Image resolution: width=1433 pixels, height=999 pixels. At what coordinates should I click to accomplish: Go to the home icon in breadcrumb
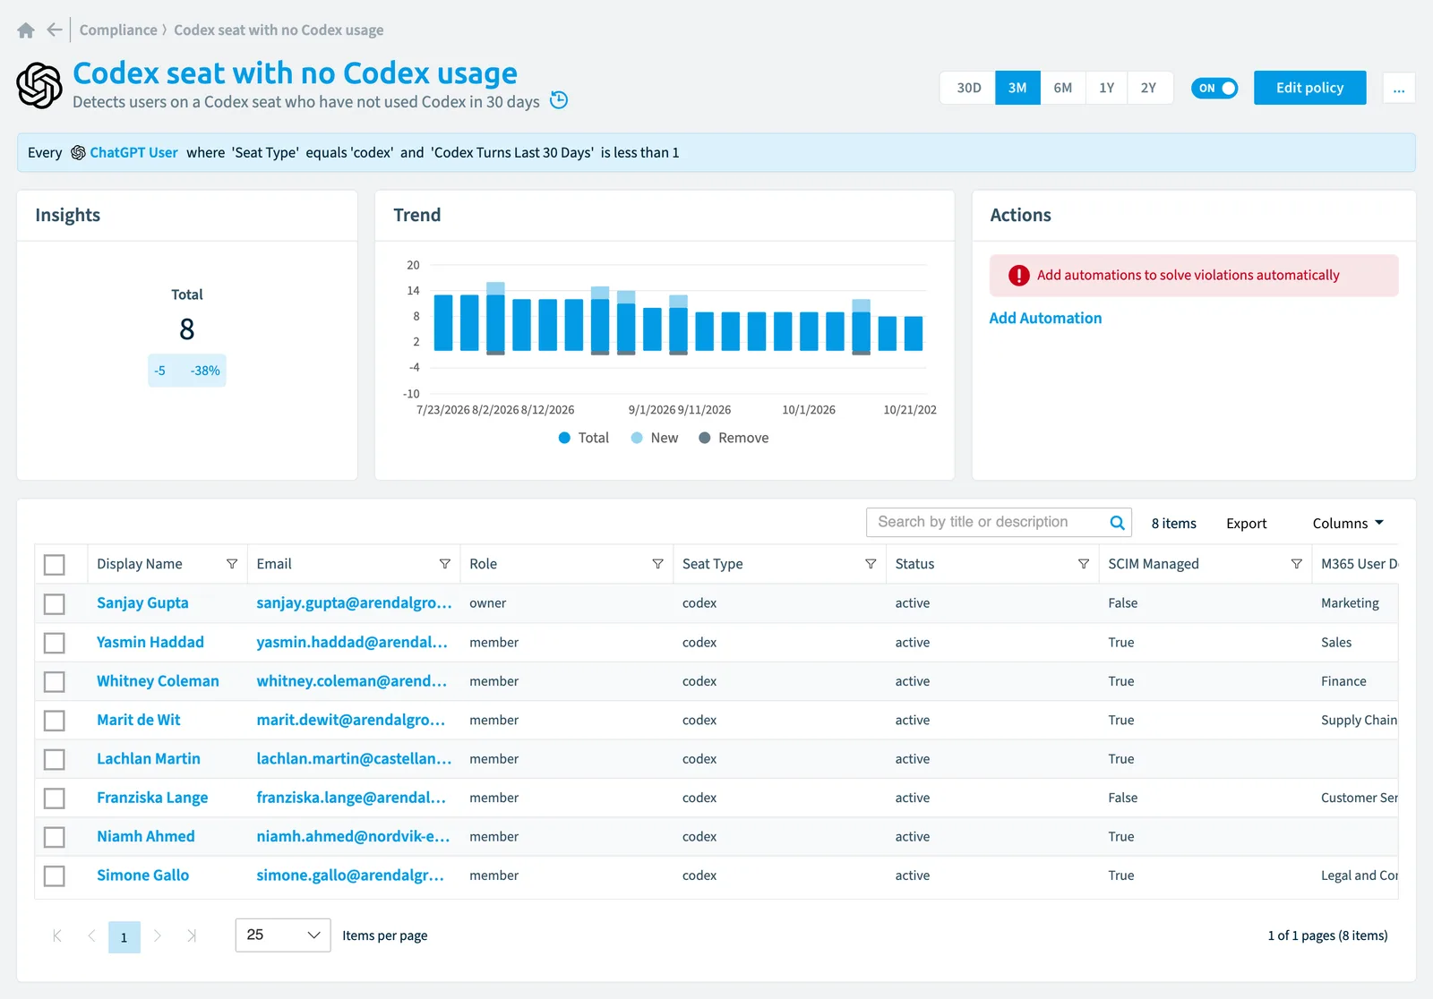click(x=26, y=30)
